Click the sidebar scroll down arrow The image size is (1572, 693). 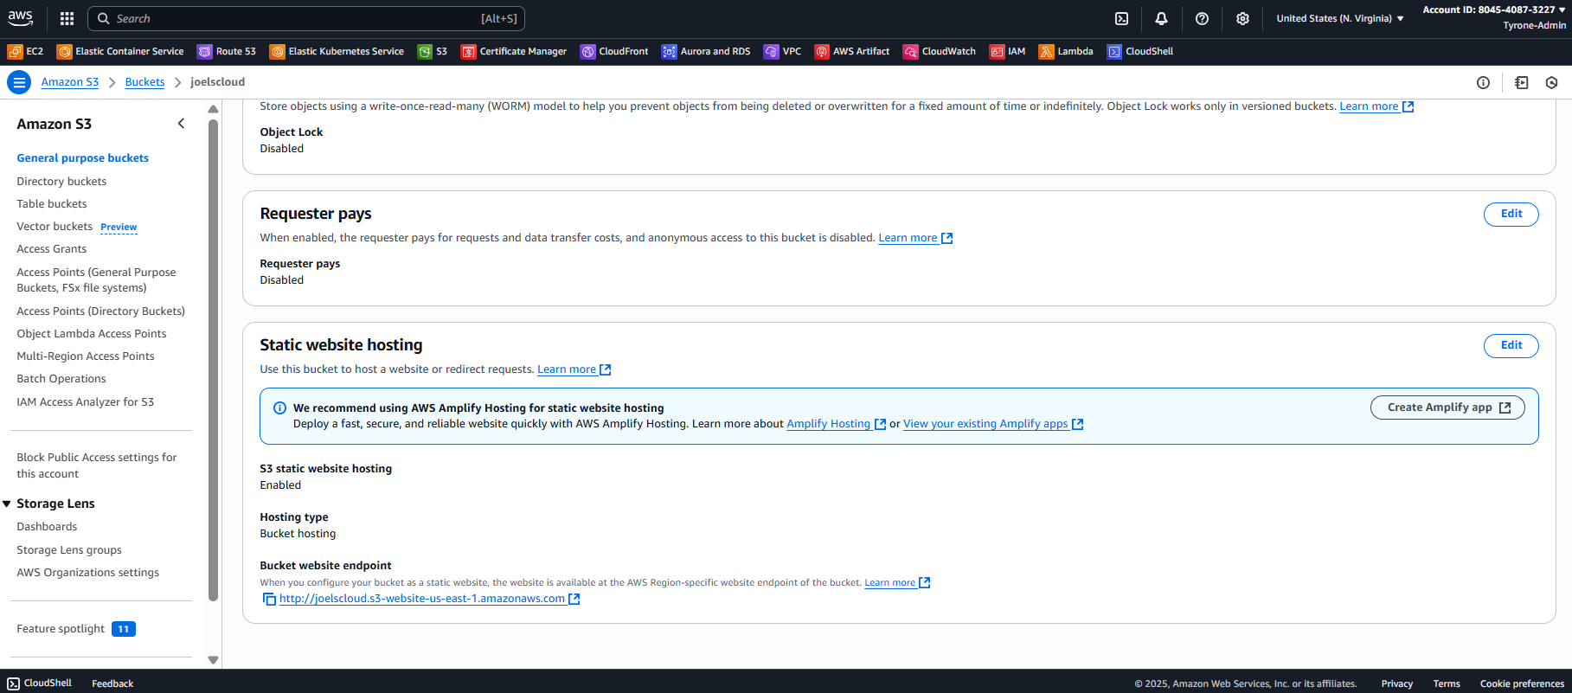point(213,659)
